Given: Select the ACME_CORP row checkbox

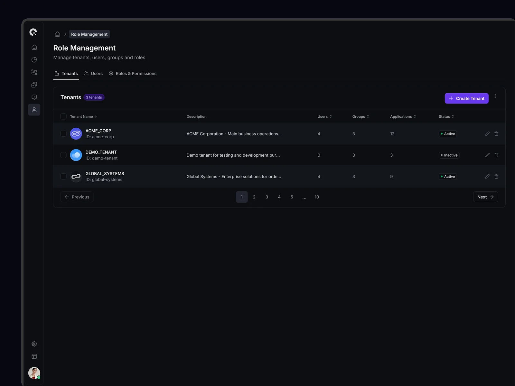Looking at the screenshot, I should [x=63, y=134].
